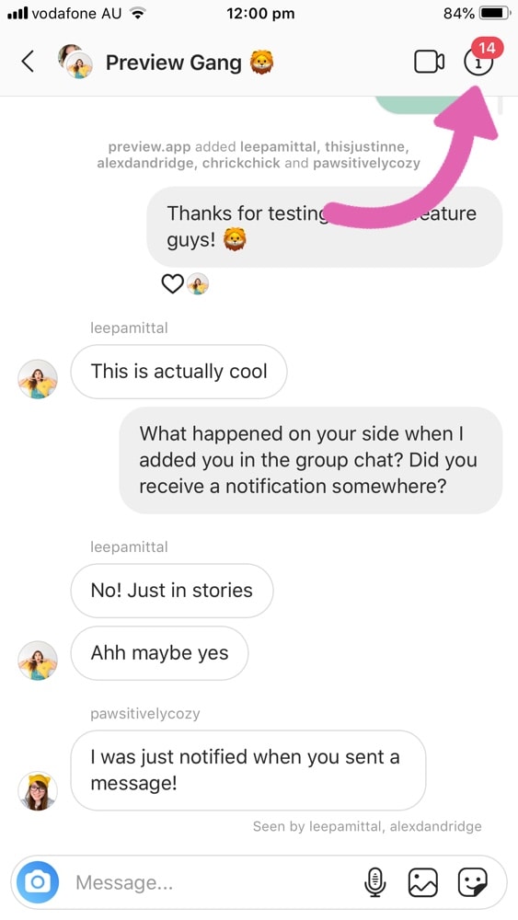Tap leepamittal's avatar beside "This is actually cool"
The height and width of the screenshot is (920, 518).
[38, 379]
